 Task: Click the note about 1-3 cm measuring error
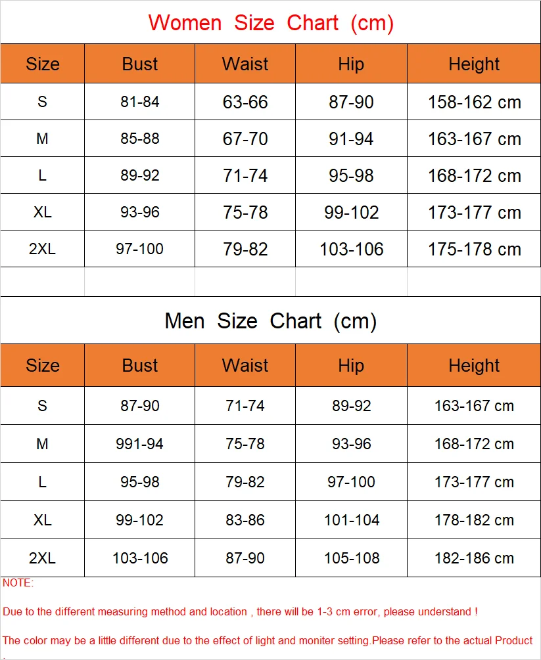coord(240,611)
